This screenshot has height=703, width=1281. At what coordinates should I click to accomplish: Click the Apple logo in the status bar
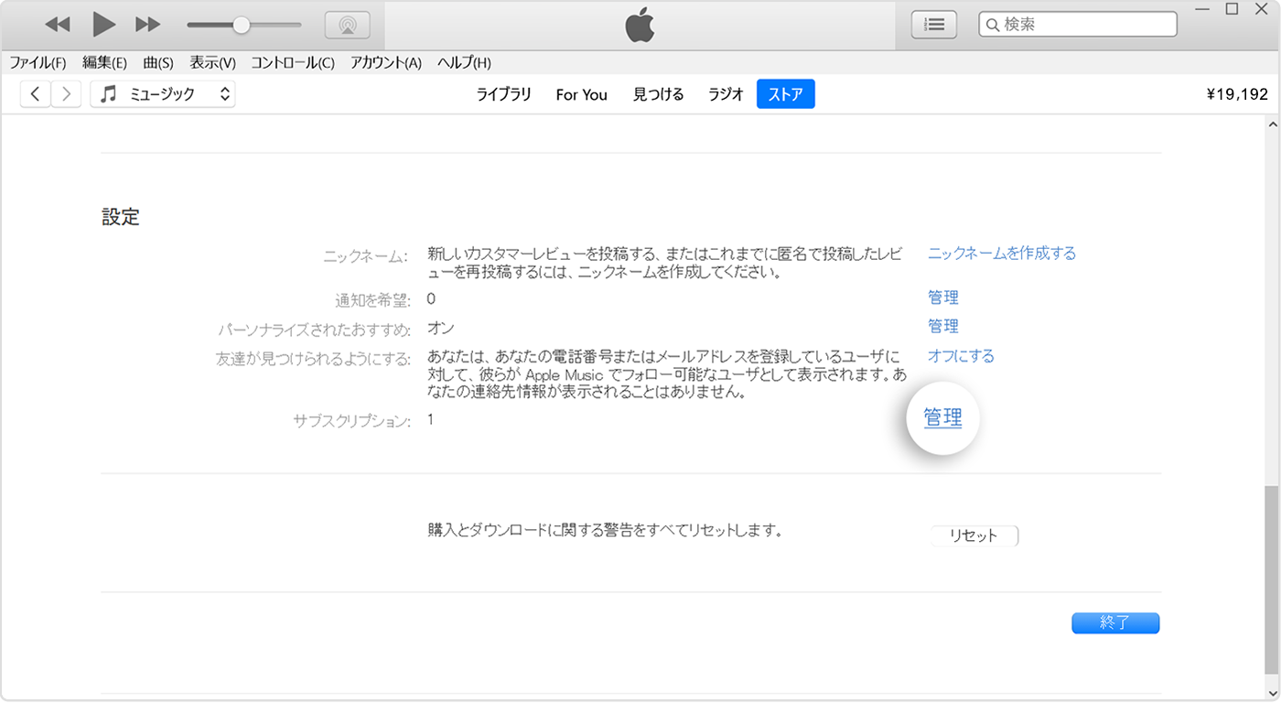pos(640,24)
